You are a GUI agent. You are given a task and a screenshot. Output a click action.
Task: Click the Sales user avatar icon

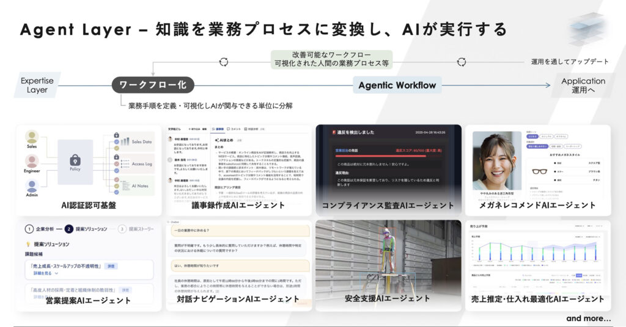(32, 137)
